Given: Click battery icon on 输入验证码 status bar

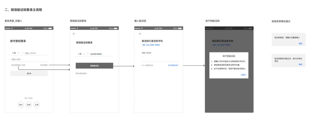Looking at the screenshot, I should [180, 28].
